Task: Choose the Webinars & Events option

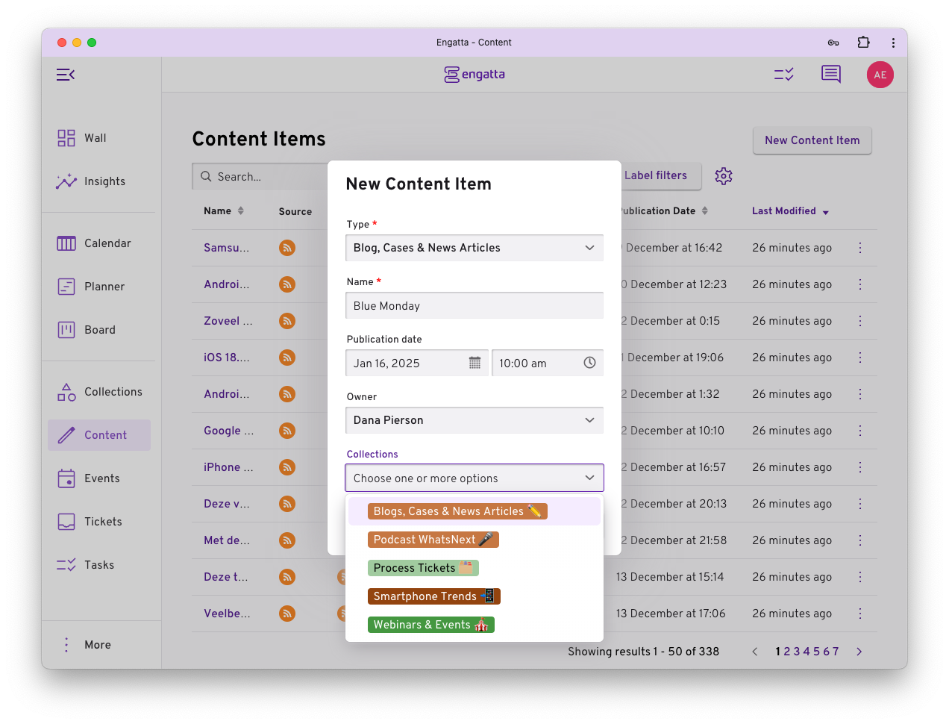Action: [430, 625]
